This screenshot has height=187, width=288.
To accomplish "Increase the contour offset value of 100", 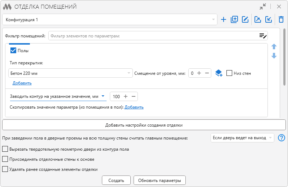I will click(126, 96).
